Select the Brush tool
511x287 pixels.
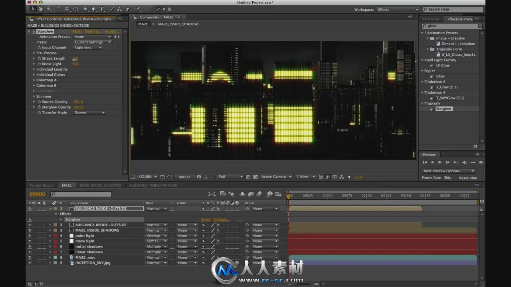[112, 9]
